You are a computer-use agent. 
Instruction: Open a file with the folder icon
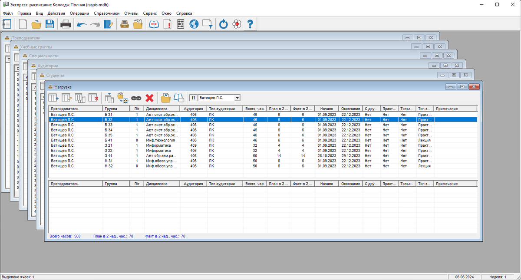[36, 24]
